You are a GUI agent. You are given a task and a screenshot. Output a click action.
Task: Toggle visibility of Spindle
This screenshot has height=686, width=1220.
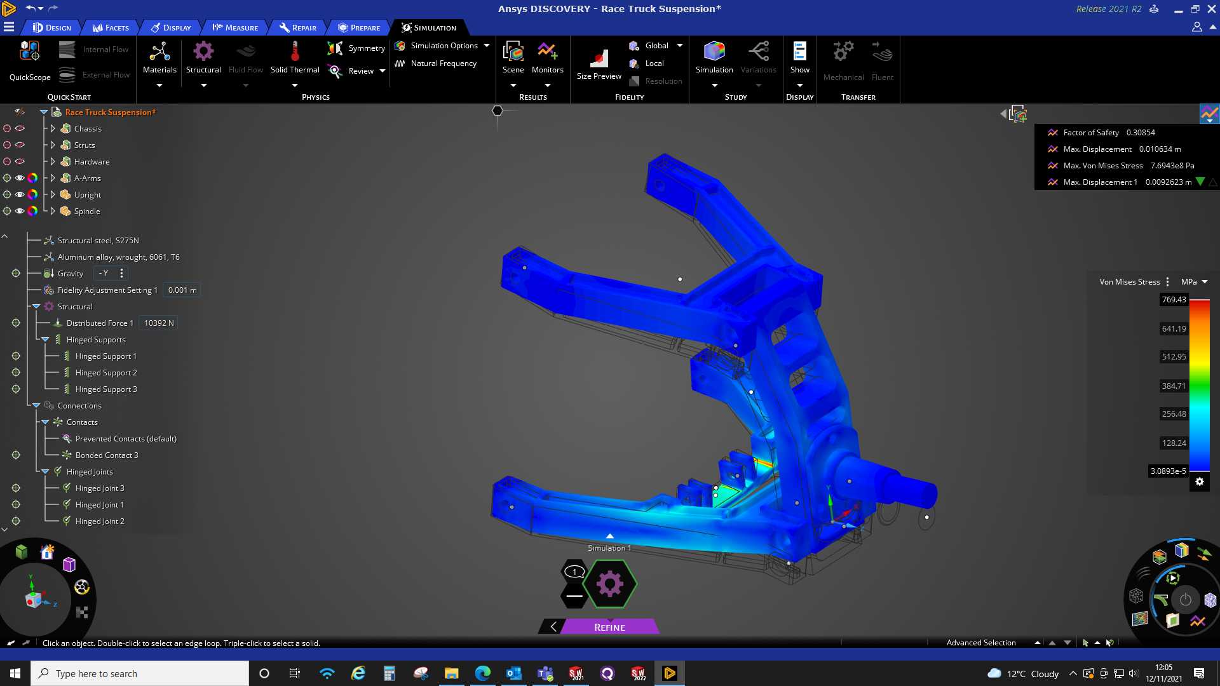click(20, 211)
